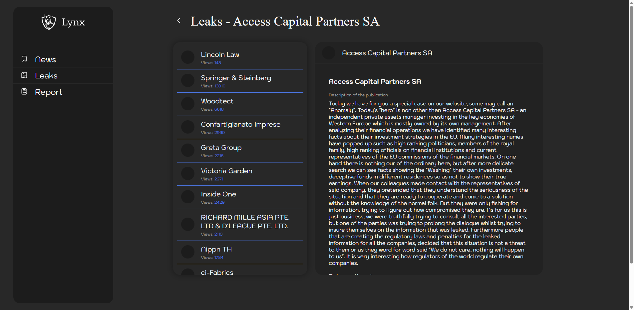
Task: Click the Report clipboard icon
Action: [24, 91]
